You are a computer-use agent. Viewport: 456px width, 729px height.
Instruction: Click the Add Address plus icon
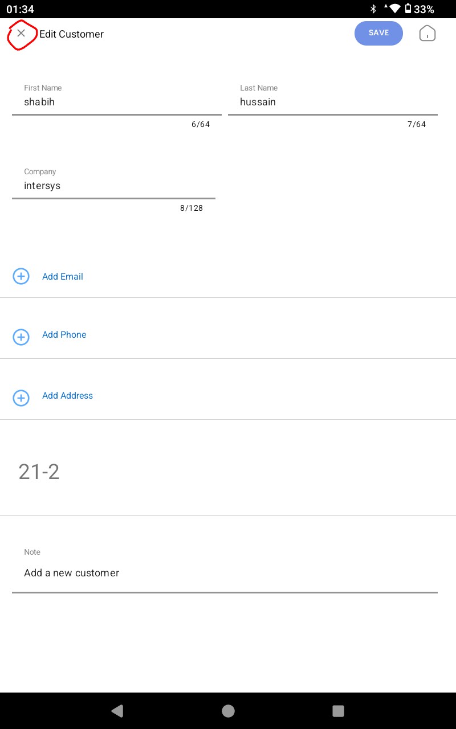click(x=21, y=398)
